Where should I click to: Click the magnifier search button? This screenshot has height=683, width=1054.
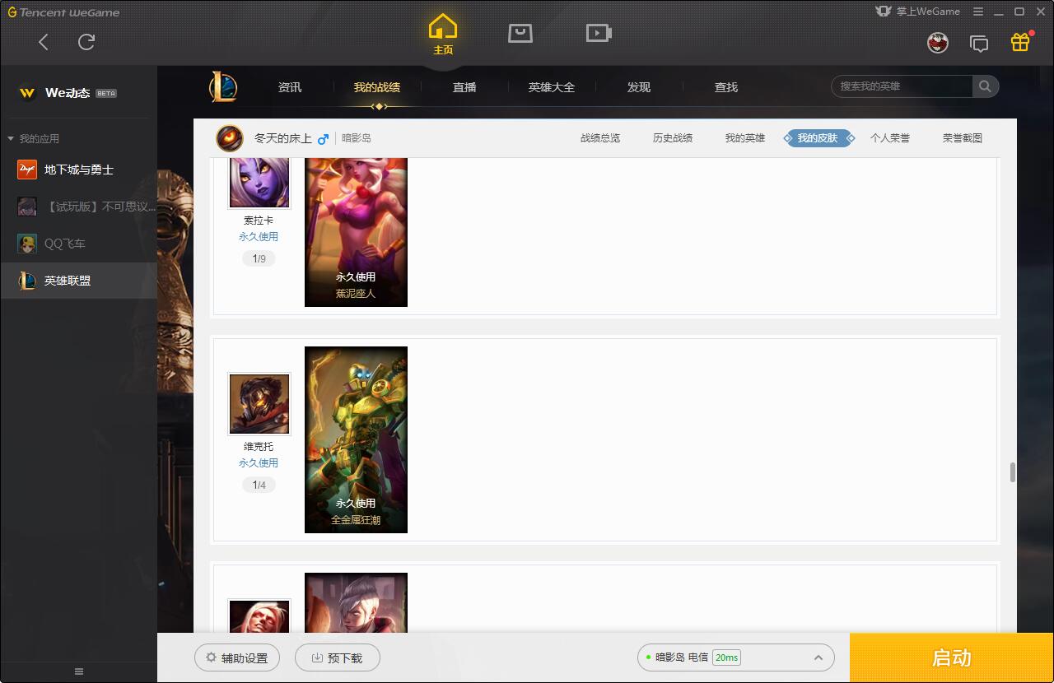coord(985,86)
